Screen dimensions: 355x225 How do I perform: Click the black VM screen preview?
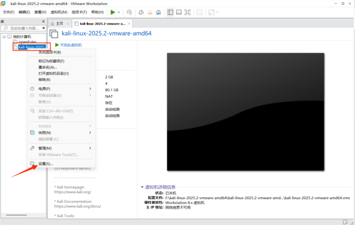(246, 111)
